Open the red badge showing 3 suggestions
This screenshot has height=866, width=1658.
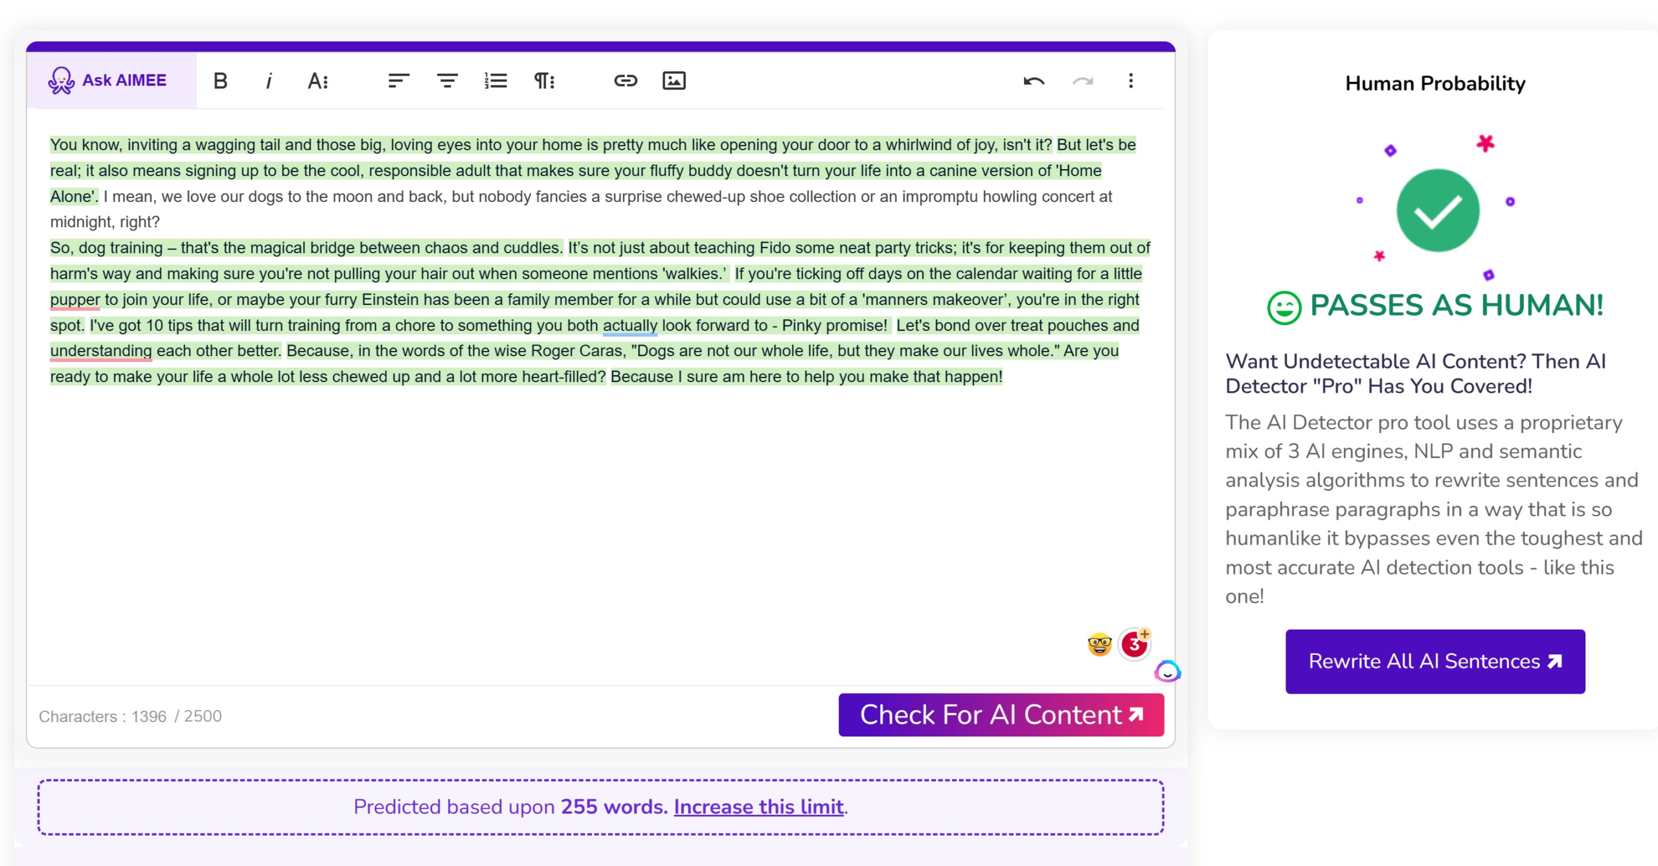click(1134, 644)
